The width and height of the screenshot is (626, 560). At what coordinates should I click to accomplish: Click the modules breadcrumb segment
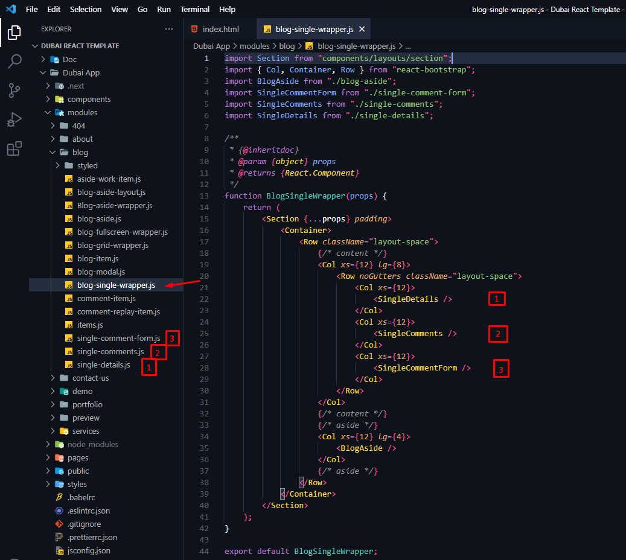[x=255, y=46]
